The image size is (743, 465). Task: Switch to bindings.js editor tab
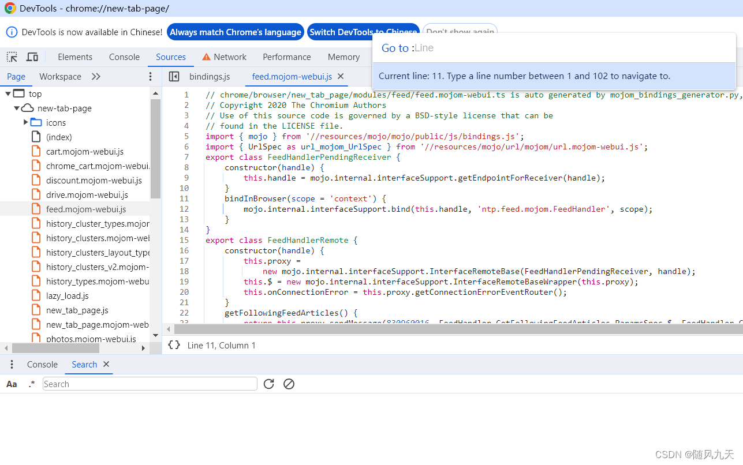pyautogui.click(x=210, y=77)
